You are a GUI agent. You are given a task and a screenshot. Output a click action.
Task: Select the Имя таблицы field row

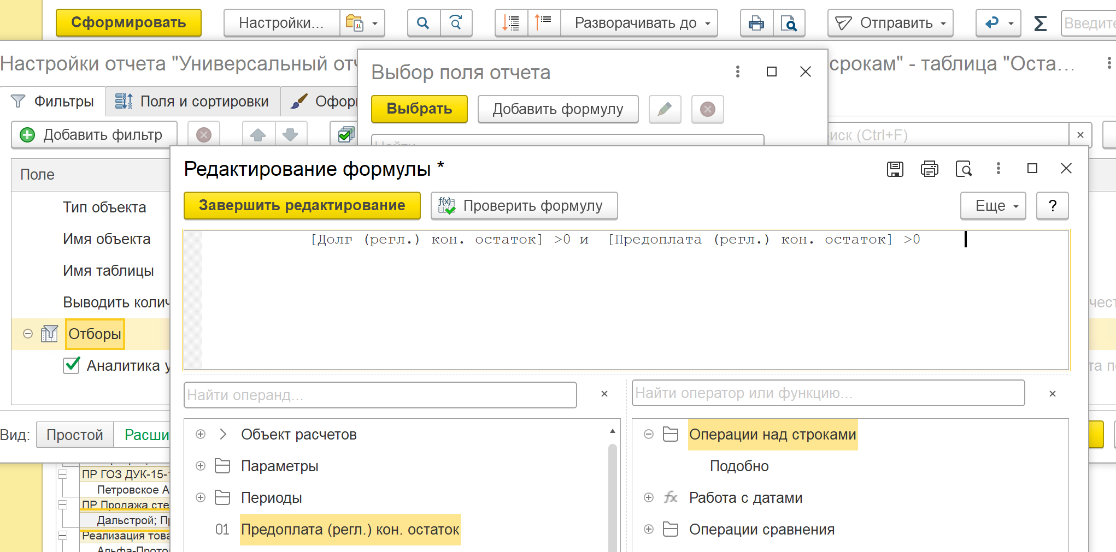click(x=108, y=271)
